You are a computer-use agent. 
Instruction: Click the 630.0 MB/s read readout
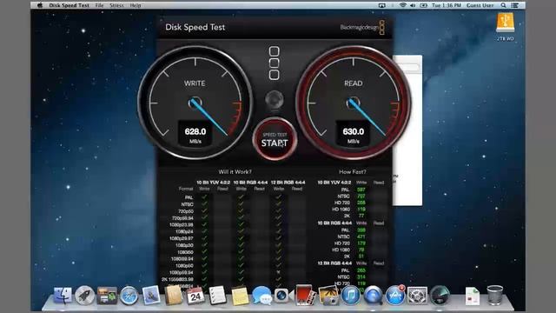(354, 134)
